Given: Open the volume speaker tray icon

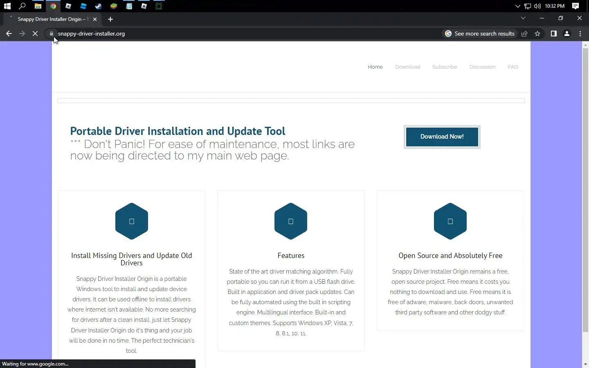Looking at the screenshot, I should (x=537, y=6).
